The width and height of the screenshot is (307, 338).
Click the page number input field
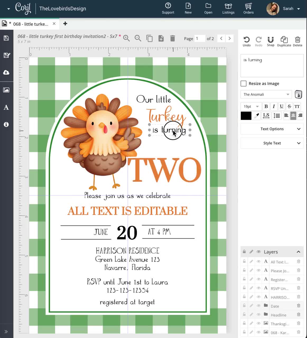click(x=200, y=38)
